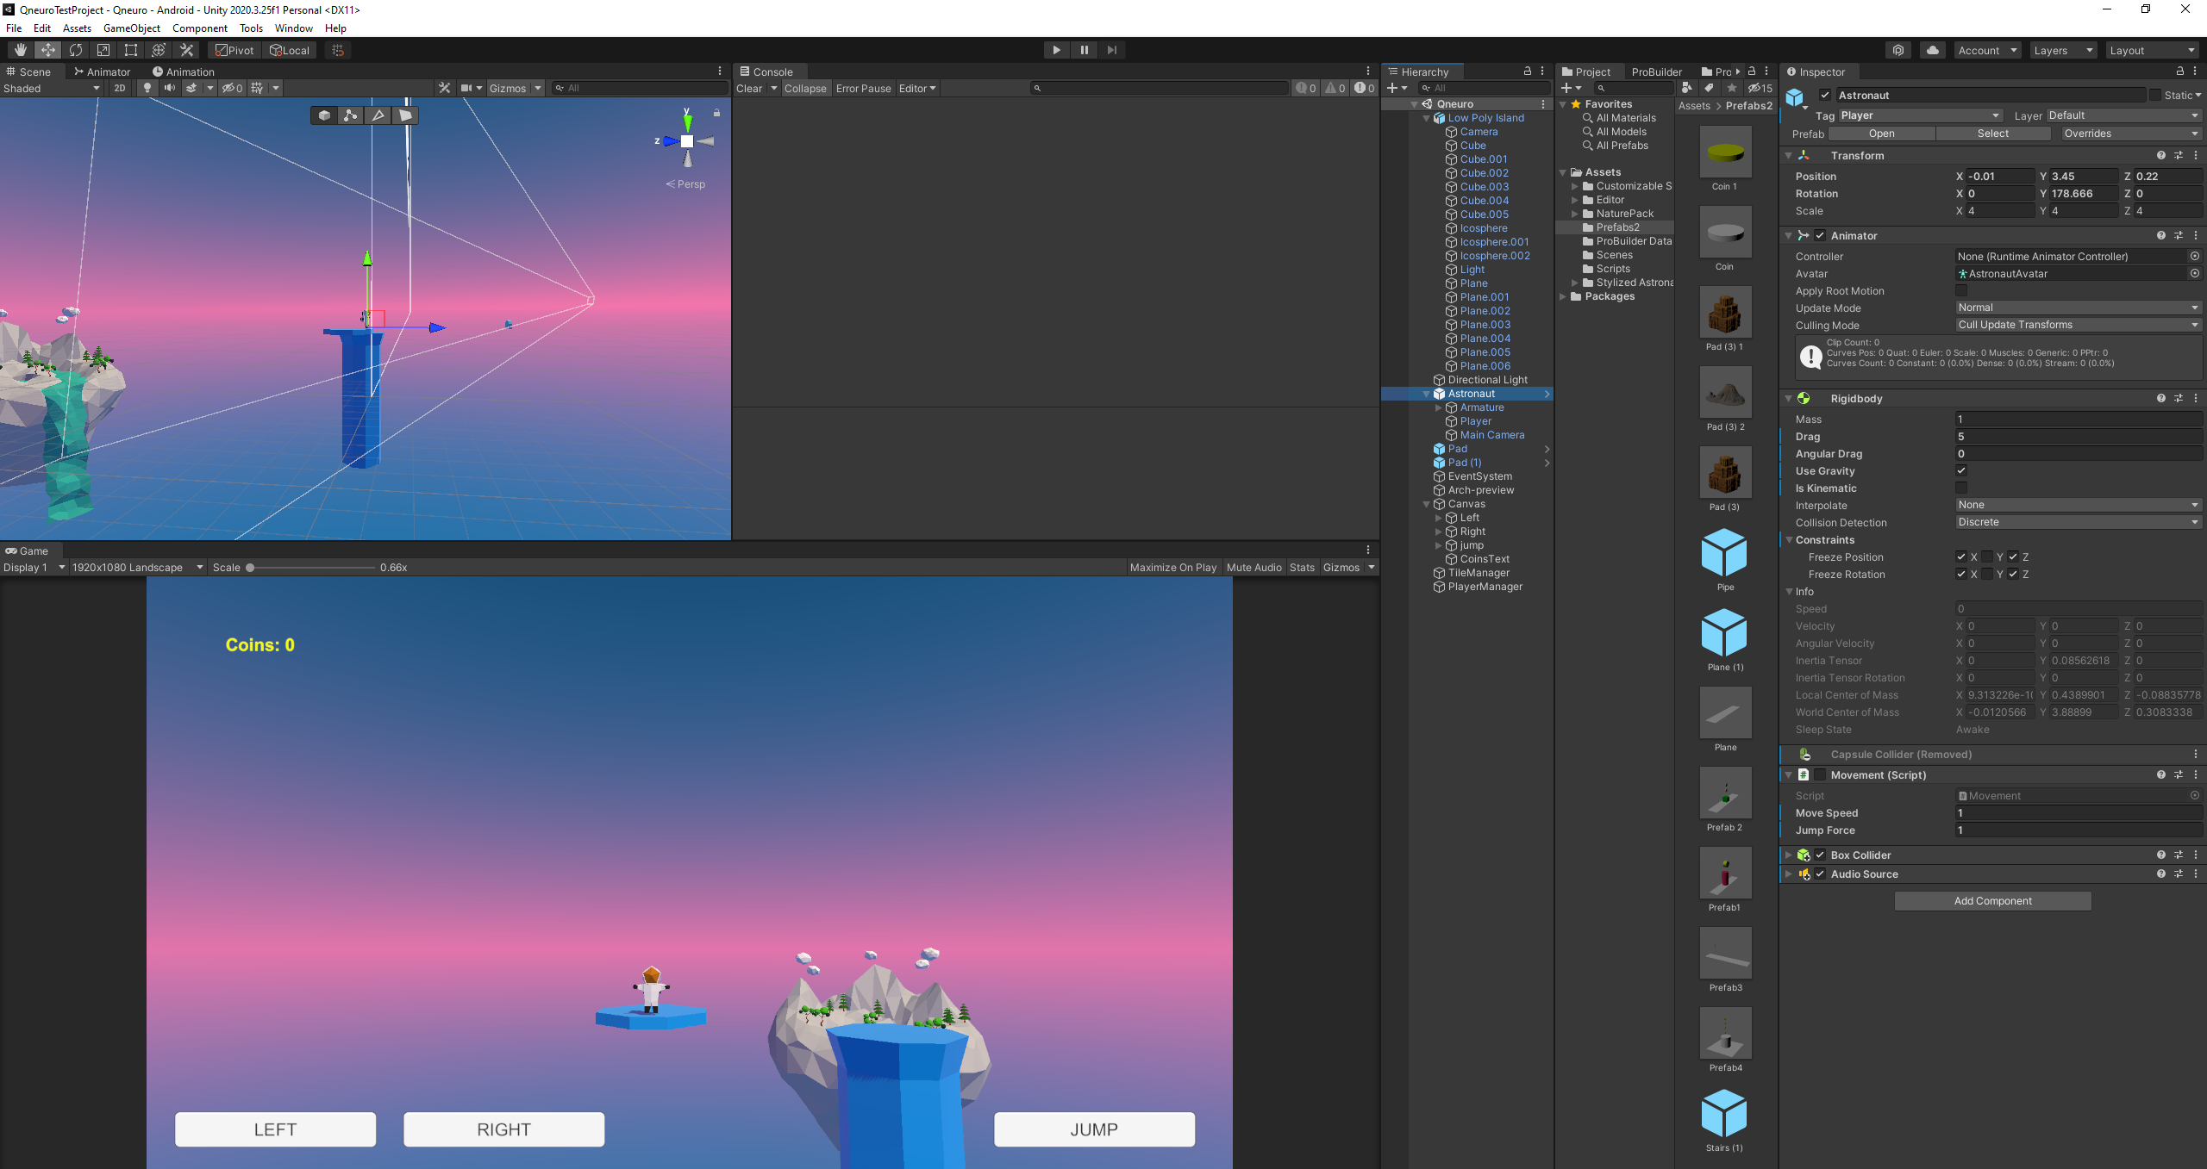Open the Collision Detection dropdown
This screenshot has width=2207, height=1169.
[2078, 522]
